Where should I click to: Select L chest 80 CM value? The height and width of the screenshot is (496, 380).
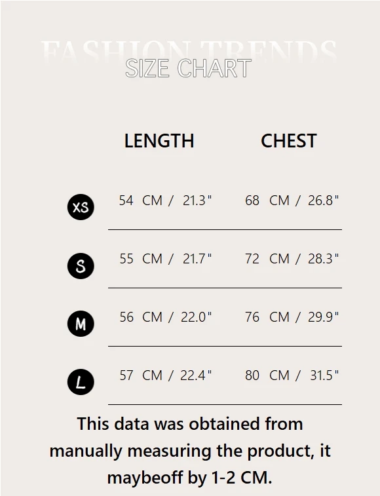tap(267, 375)
